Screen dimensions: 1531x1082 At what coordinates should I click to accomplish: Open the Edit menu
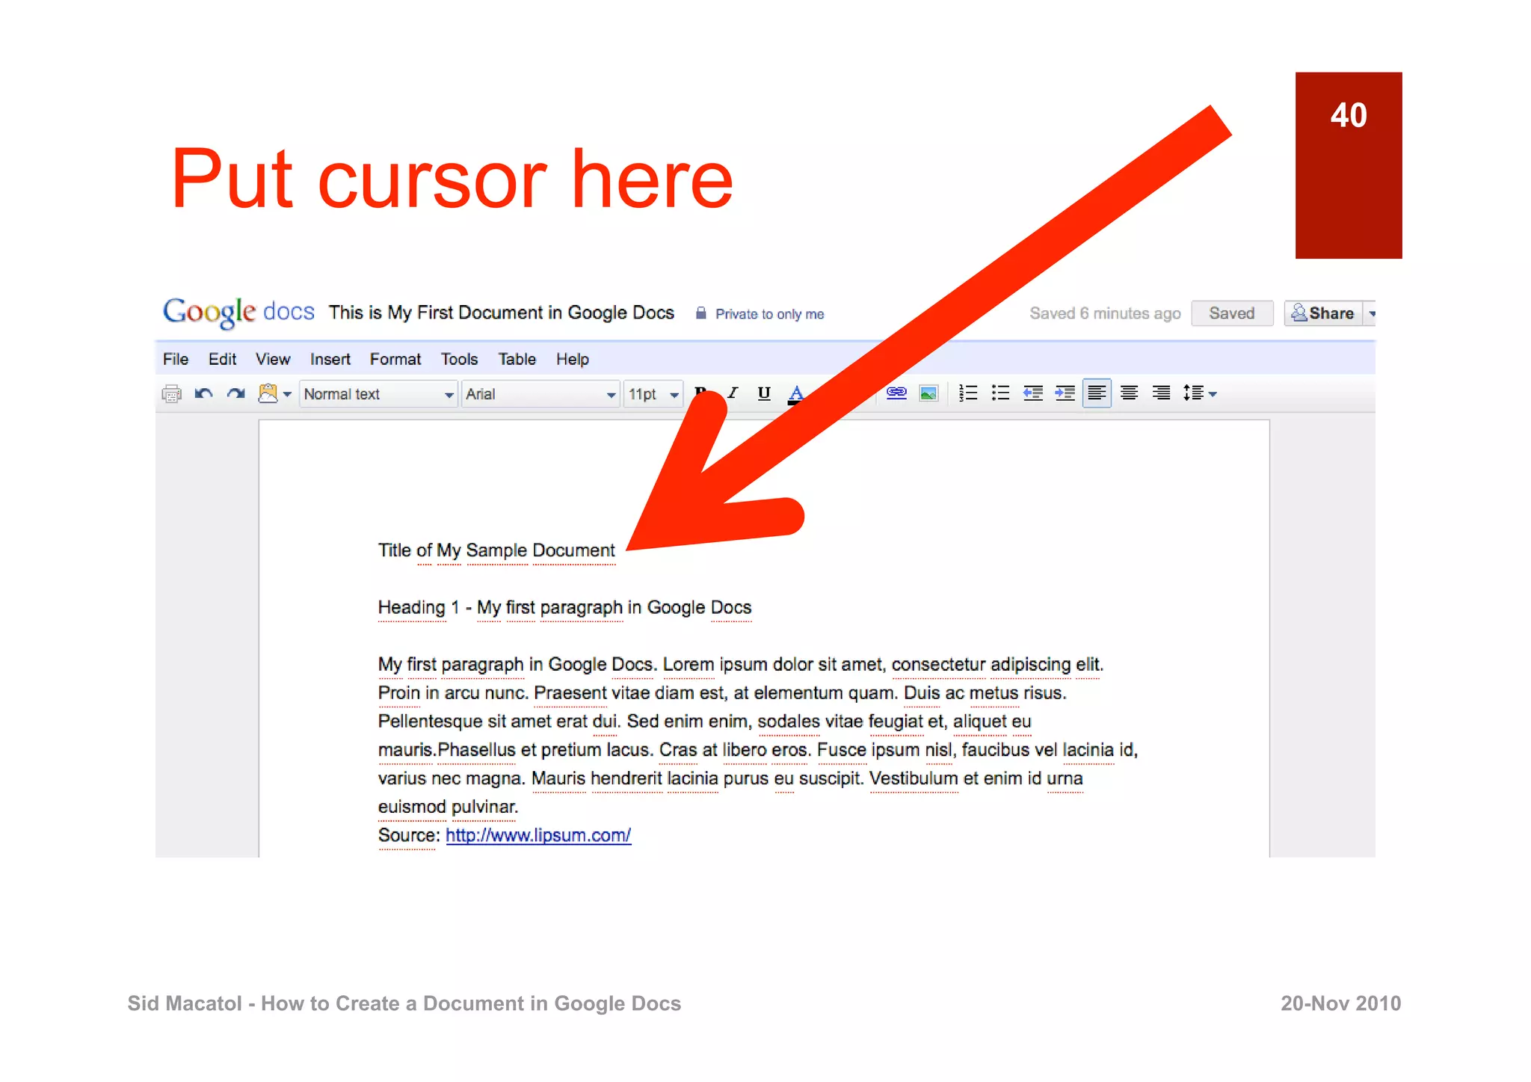pos(222,359)
